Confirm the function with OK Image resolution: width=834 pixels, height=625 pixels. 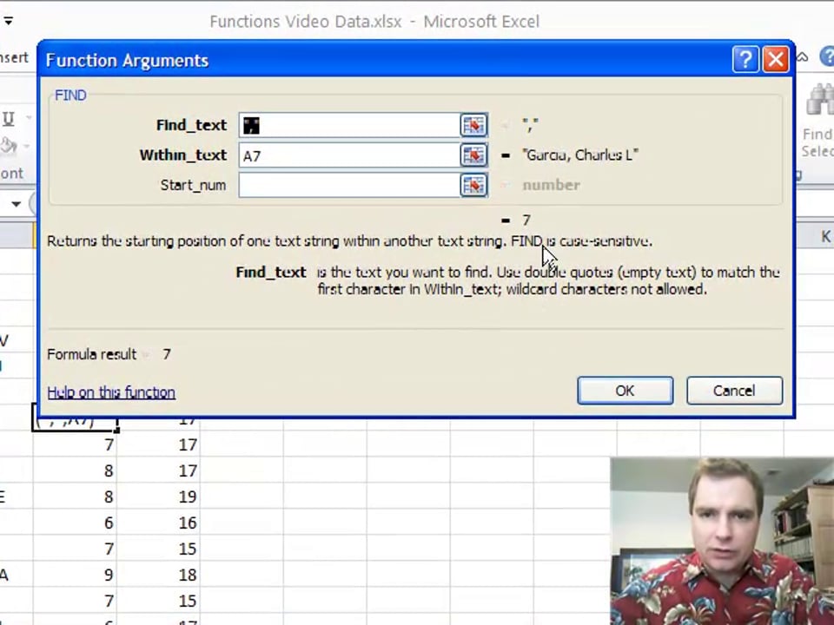tap(625, 391)
